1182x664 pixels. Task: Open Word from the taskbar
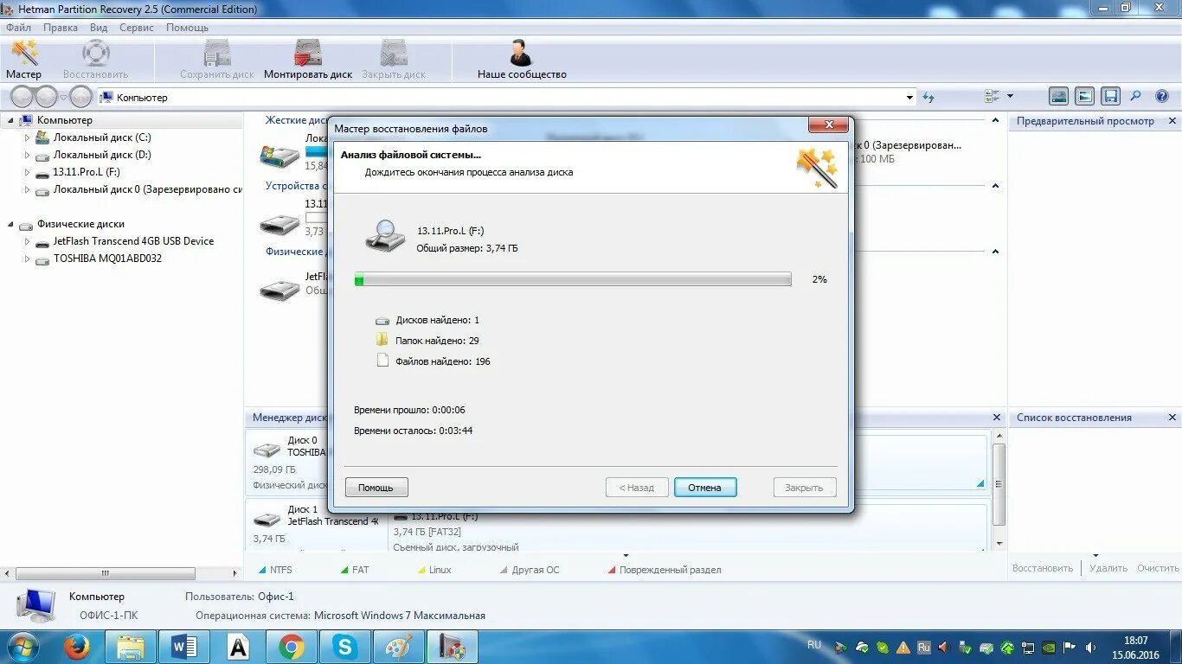coord(184,647)
